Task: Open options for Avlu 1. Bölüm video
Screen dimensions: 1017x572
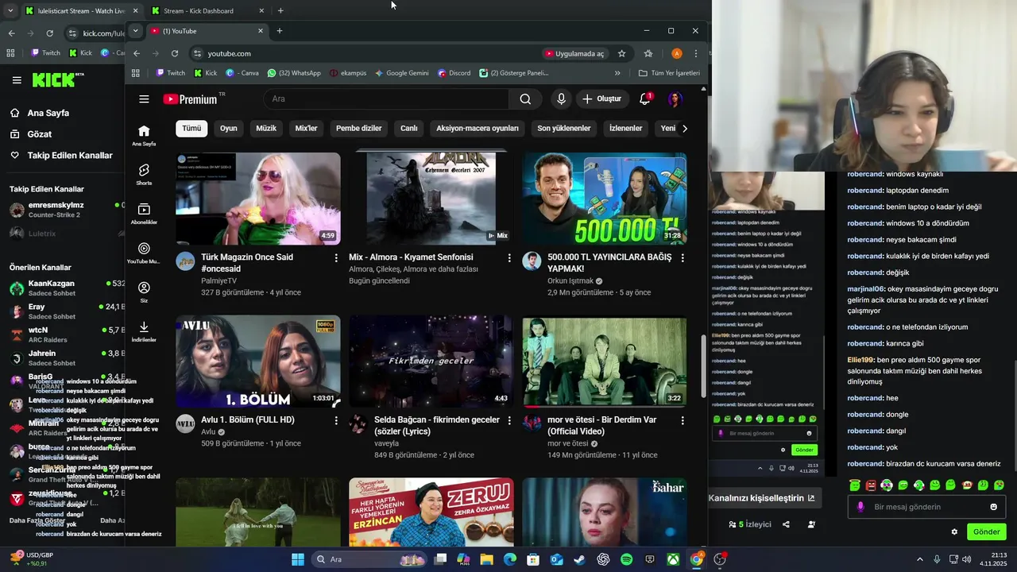Action: 336,420
